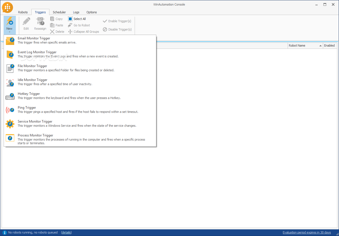This screenshot has height=236, width=339.
Task: Click the info icon in status bar
Action: click(x=4, y=232)
